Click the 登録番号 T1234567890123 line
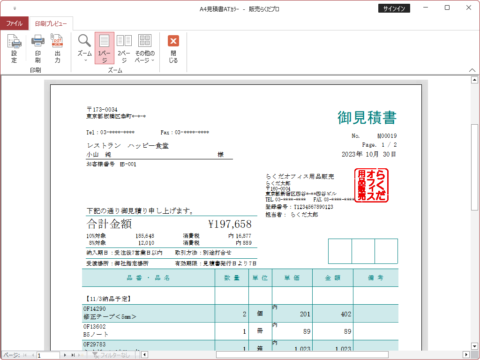The height and width of the screenshot is (360, 480). [x=300, y=207]
